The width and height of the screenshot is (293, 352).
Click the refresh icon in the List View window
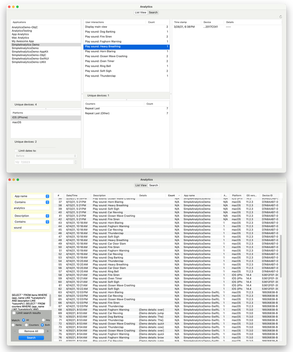click(281, 16)
